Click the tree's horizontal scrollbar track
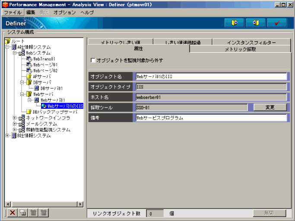295x221 pixels. pyautogui.click(x=44, y=204)
